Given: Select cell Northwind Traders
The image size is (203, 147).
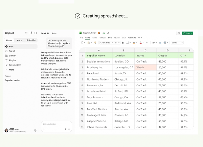Looking at the screenshot, I should tap(99, 79).
